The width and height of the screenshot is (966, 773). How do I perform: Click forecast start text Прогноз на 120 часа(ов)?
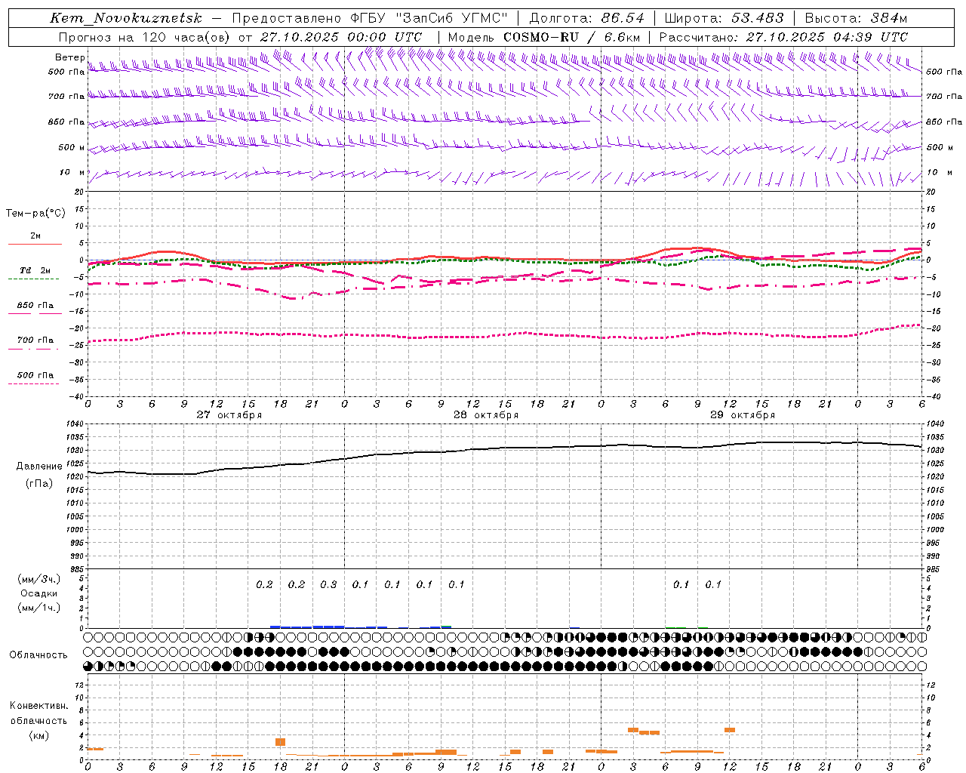click(144, 36)
